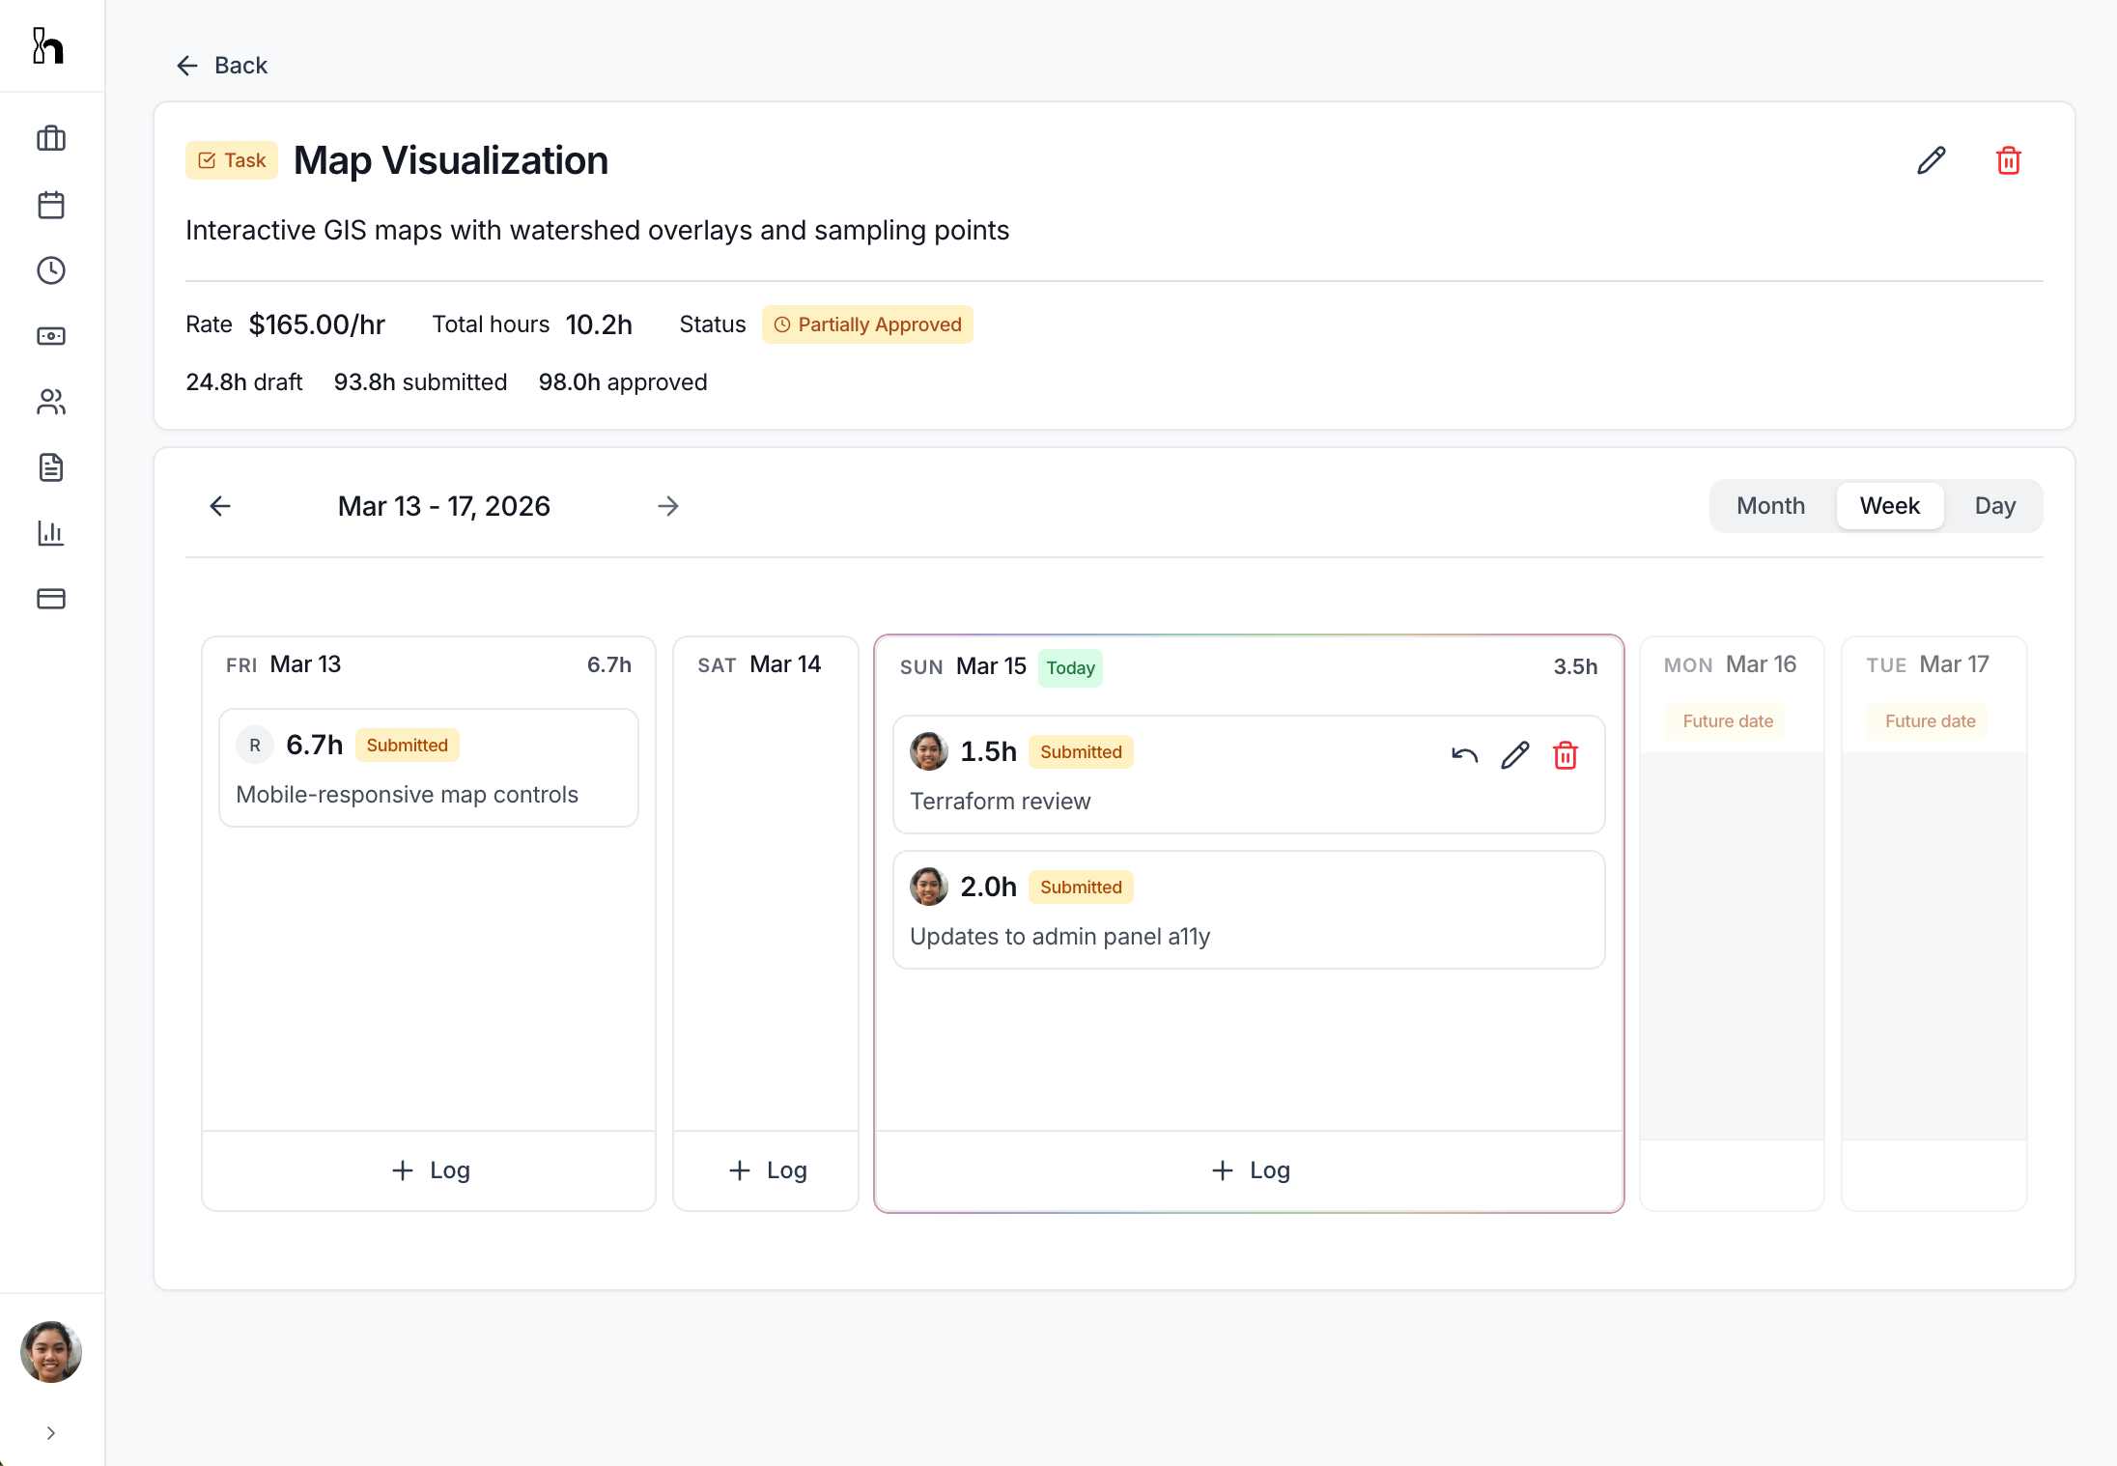The height and width of the screenshot is (1466, 2117).
Task: Switch to the Month view
Action: pos(1769,506)
